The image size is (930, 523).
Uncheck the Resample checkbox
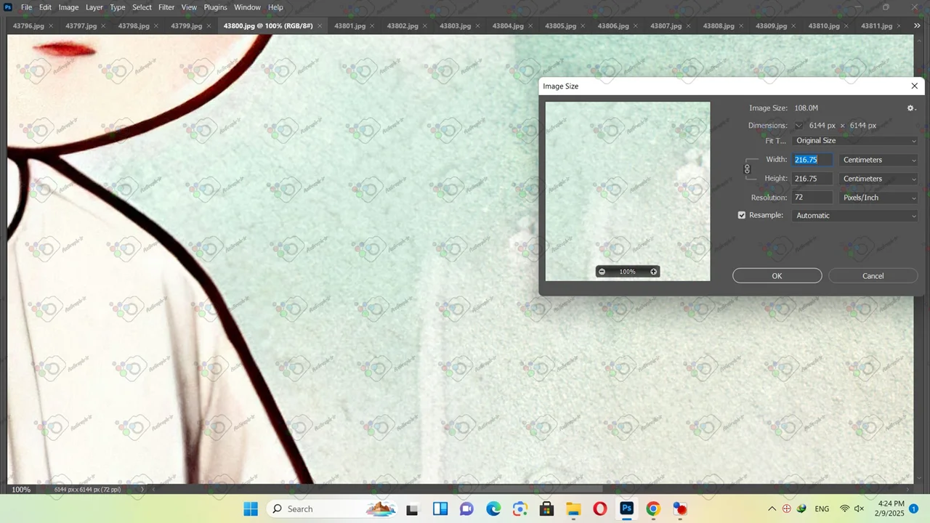click(x=742, y=216)
